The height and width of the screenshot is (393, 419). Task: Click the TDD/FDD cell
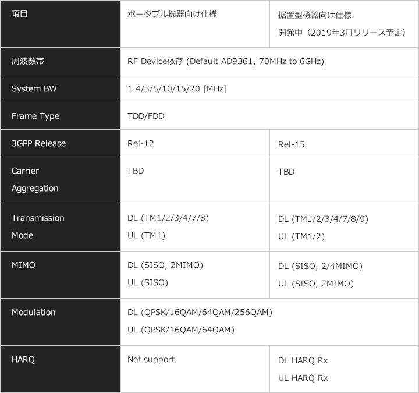coord(269,116)
